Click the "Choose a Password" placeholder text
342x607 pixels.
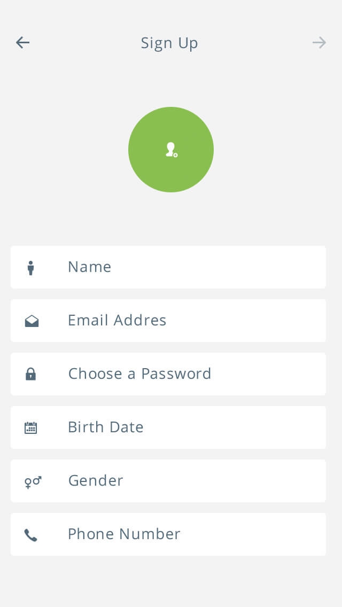tap(139, 373)
